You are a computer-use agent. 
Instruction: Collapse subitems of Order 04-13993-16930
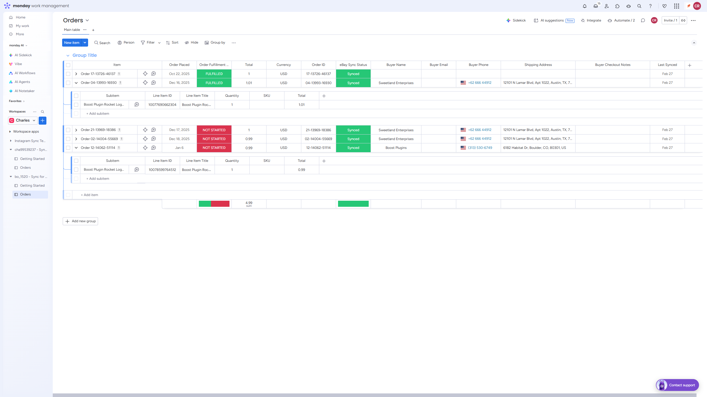click(76, 82)
